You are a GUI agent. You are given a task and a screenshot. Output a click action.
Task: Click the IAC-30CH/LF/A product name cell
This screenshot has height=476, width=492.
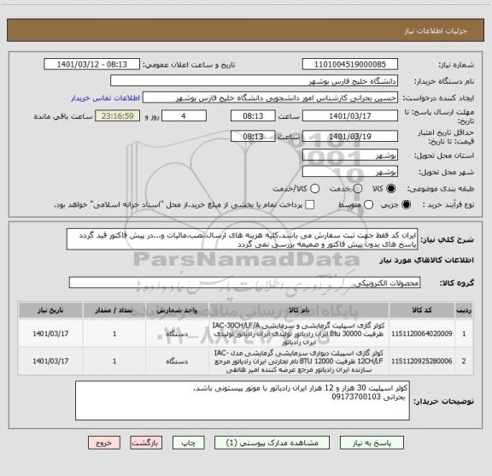pos(299,333)
